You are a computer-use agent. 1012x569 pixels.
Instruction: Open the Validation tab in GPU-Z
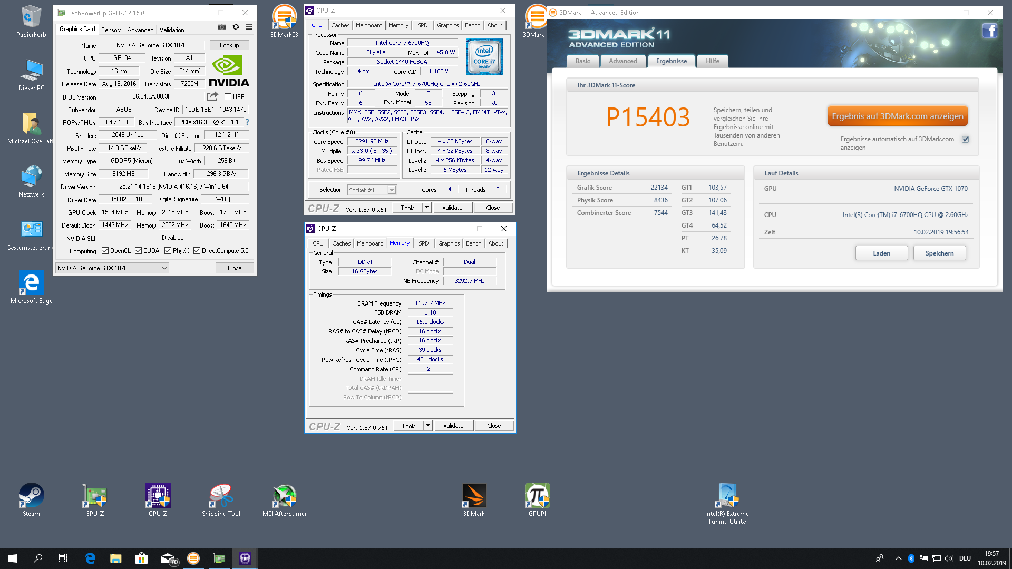(172, 30)
